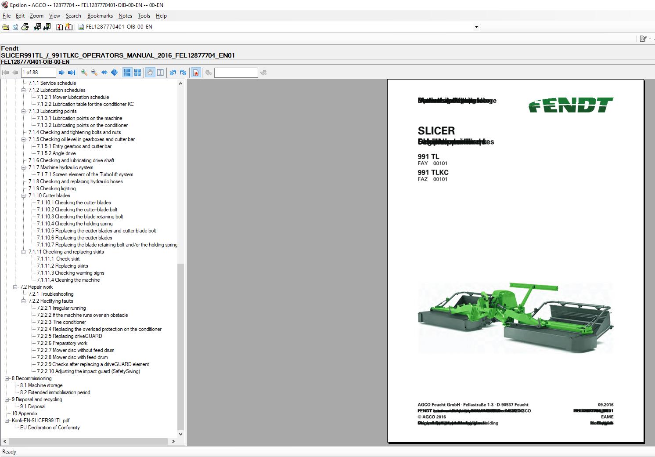
Task: Rotate page clockwise icon
Action: (183, 73)
